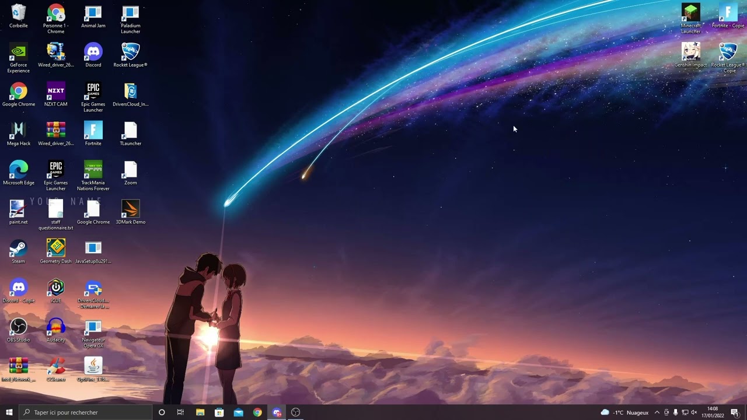Open the Windows Start menu

9,412
